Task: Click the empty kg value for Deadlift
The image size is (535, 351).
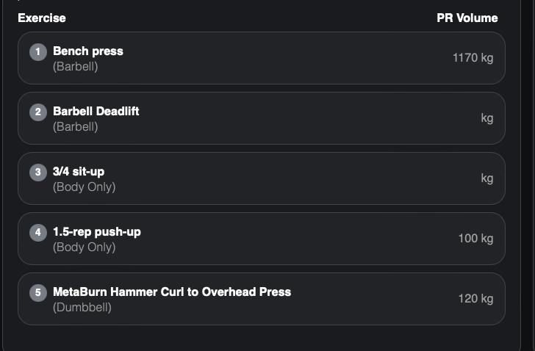Action: coord(487,118)
